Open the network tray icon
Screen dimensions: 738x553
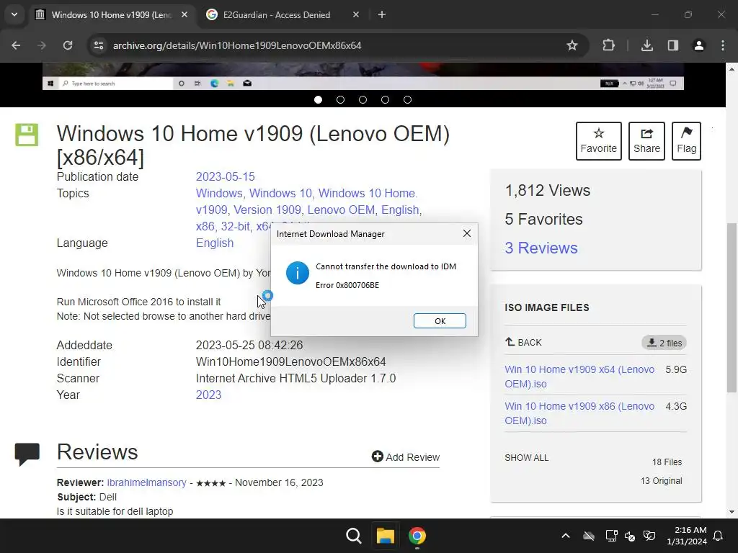(x=611, y=536)
